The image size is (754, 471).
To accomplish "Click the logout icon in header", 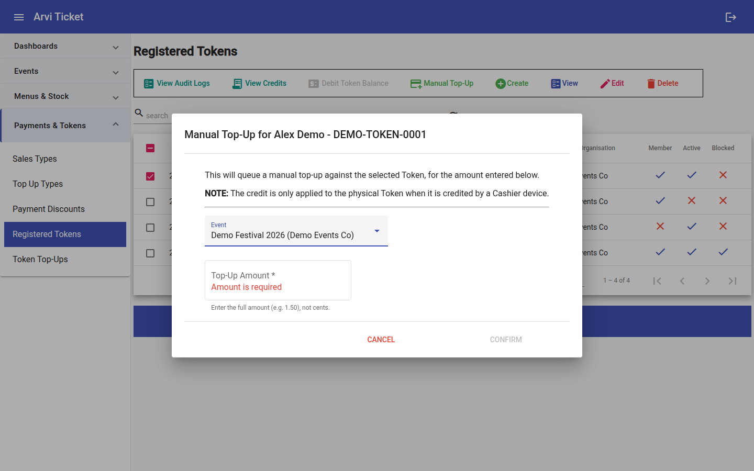I will click(731, 17).
